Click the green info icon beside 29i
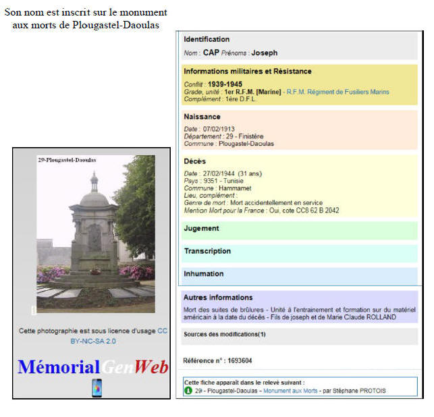Viewport: 434px width, 417px height. pos(188,391)
